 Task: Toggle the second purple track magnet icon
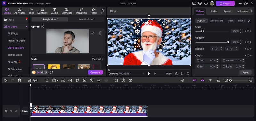click(203, 80)
